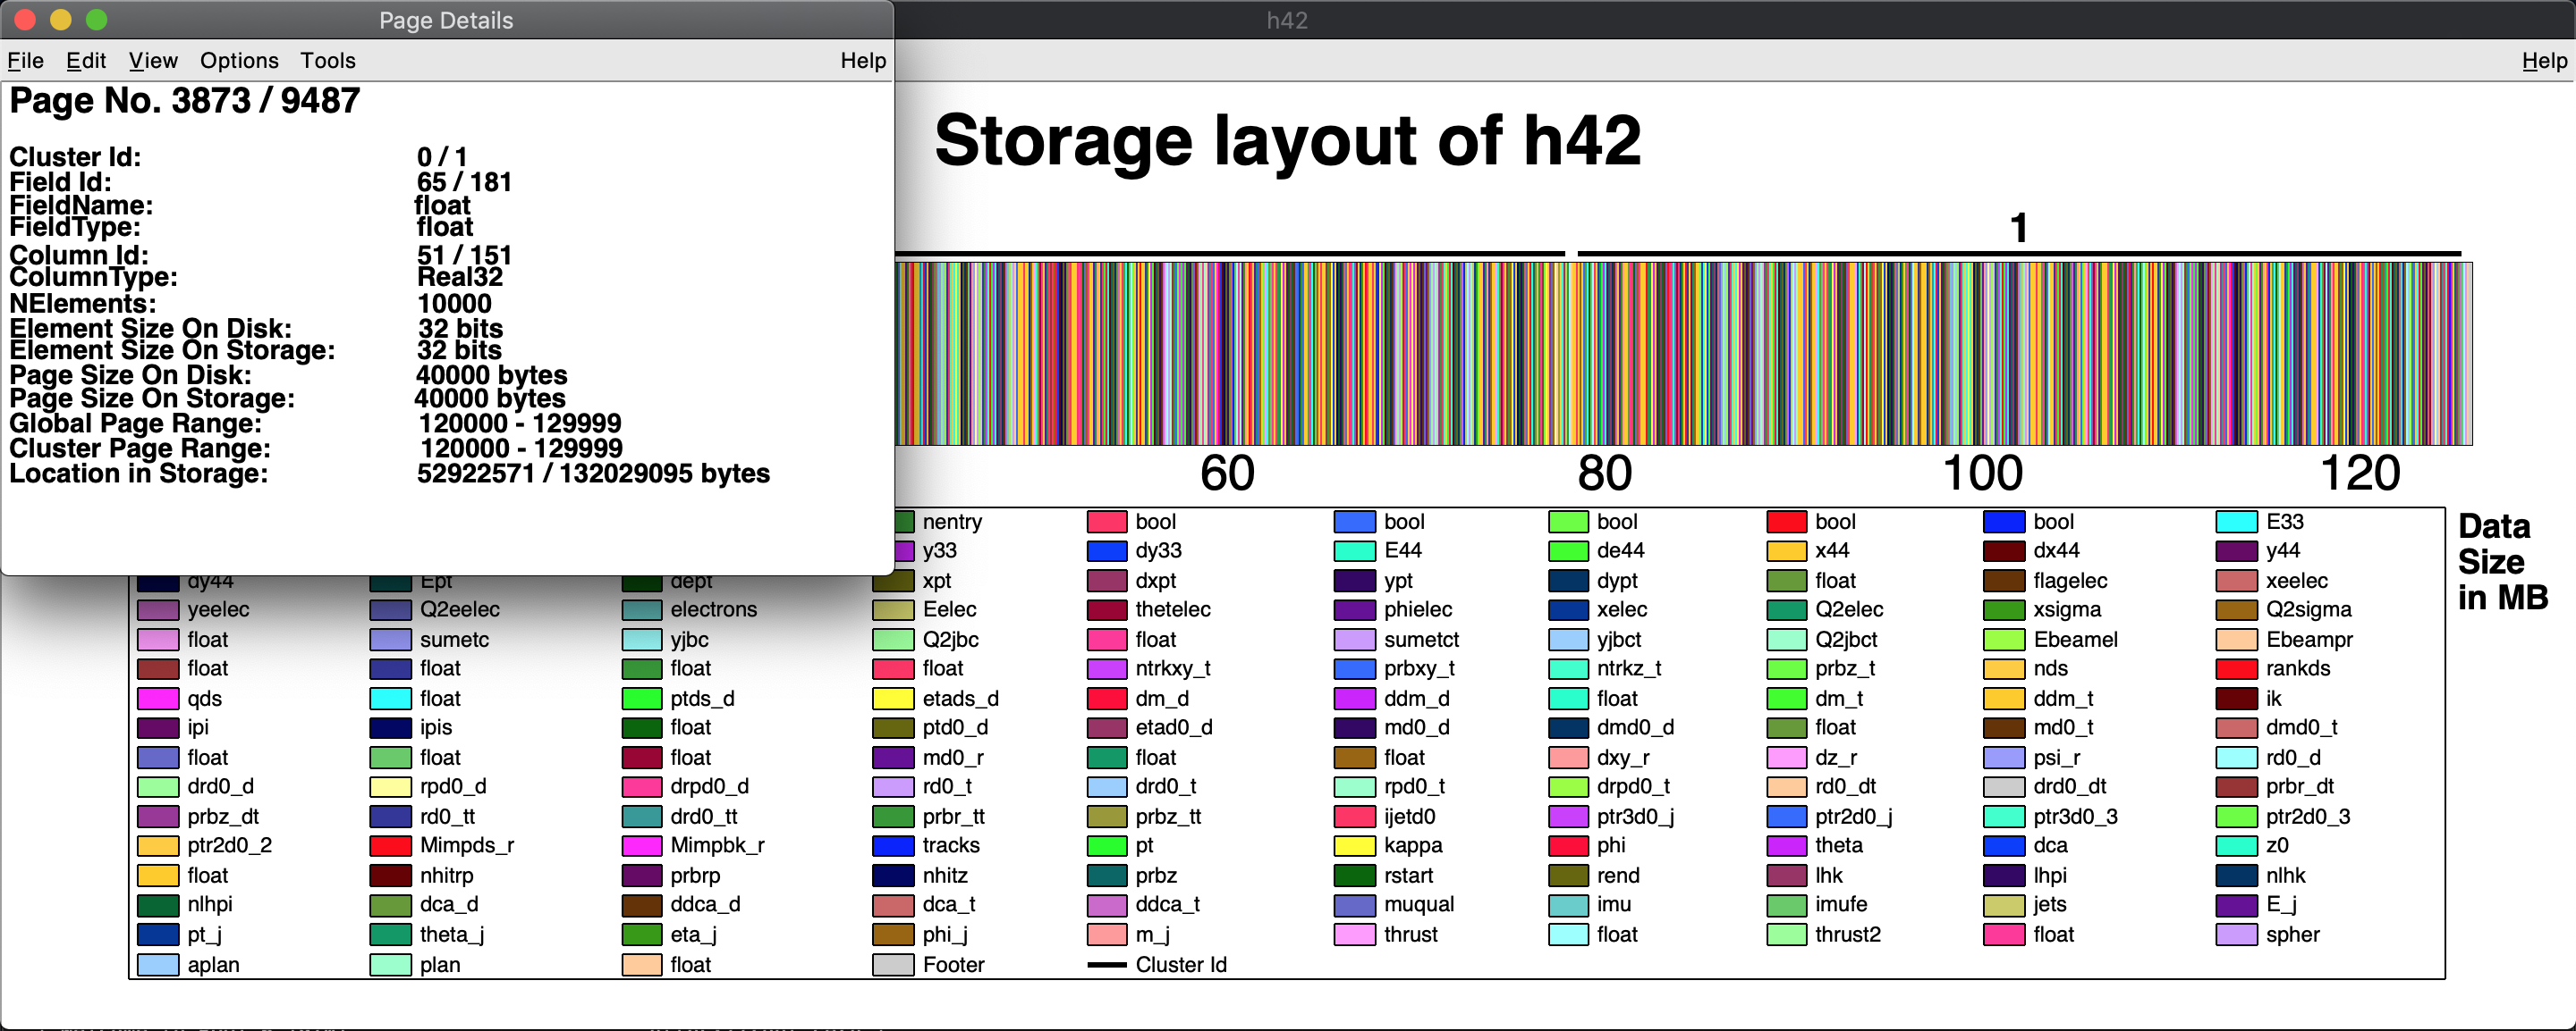Click the yeelec color swatch in legend
Screen dimensions: 2576x1031
[x=158, y=609]
